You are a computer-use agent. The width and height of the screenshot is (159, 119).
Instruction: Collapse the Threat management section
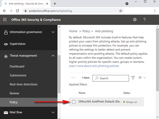pos(53,56)
